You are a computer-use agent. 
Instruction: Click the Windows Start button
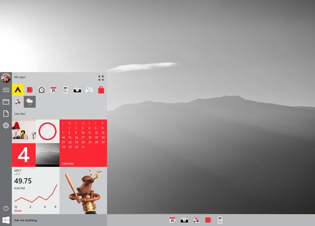6,220
